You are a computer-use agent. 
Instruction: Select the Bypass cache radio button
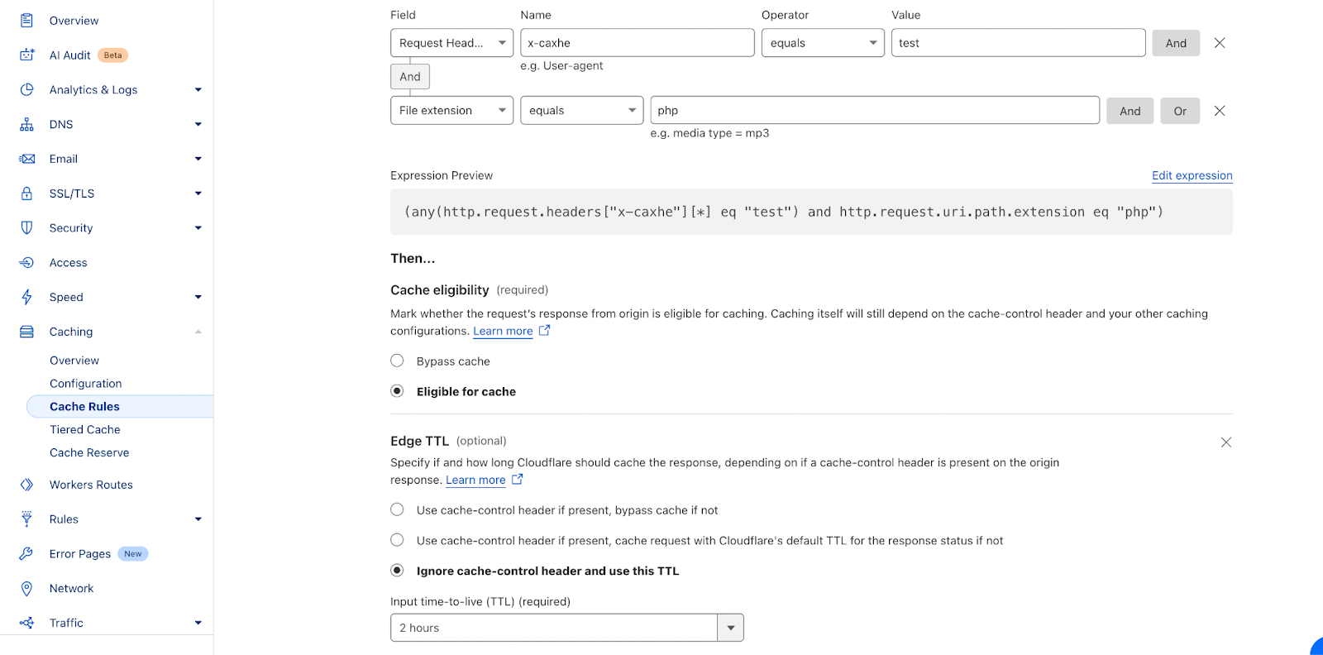click(x=397, y=361)
